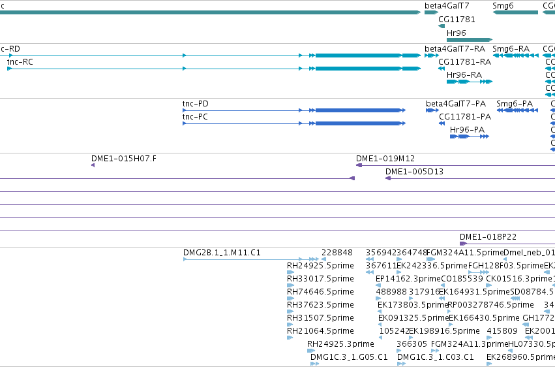Select the Smg6-RA transcript
The height and width of the screenshot is (367, 555).
pos(515,56)
